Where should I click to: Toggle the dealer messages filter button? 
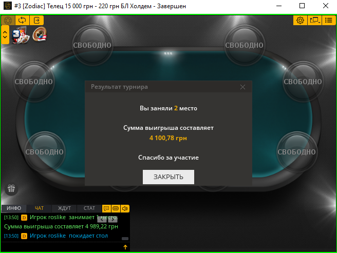[x=116, y=208]
